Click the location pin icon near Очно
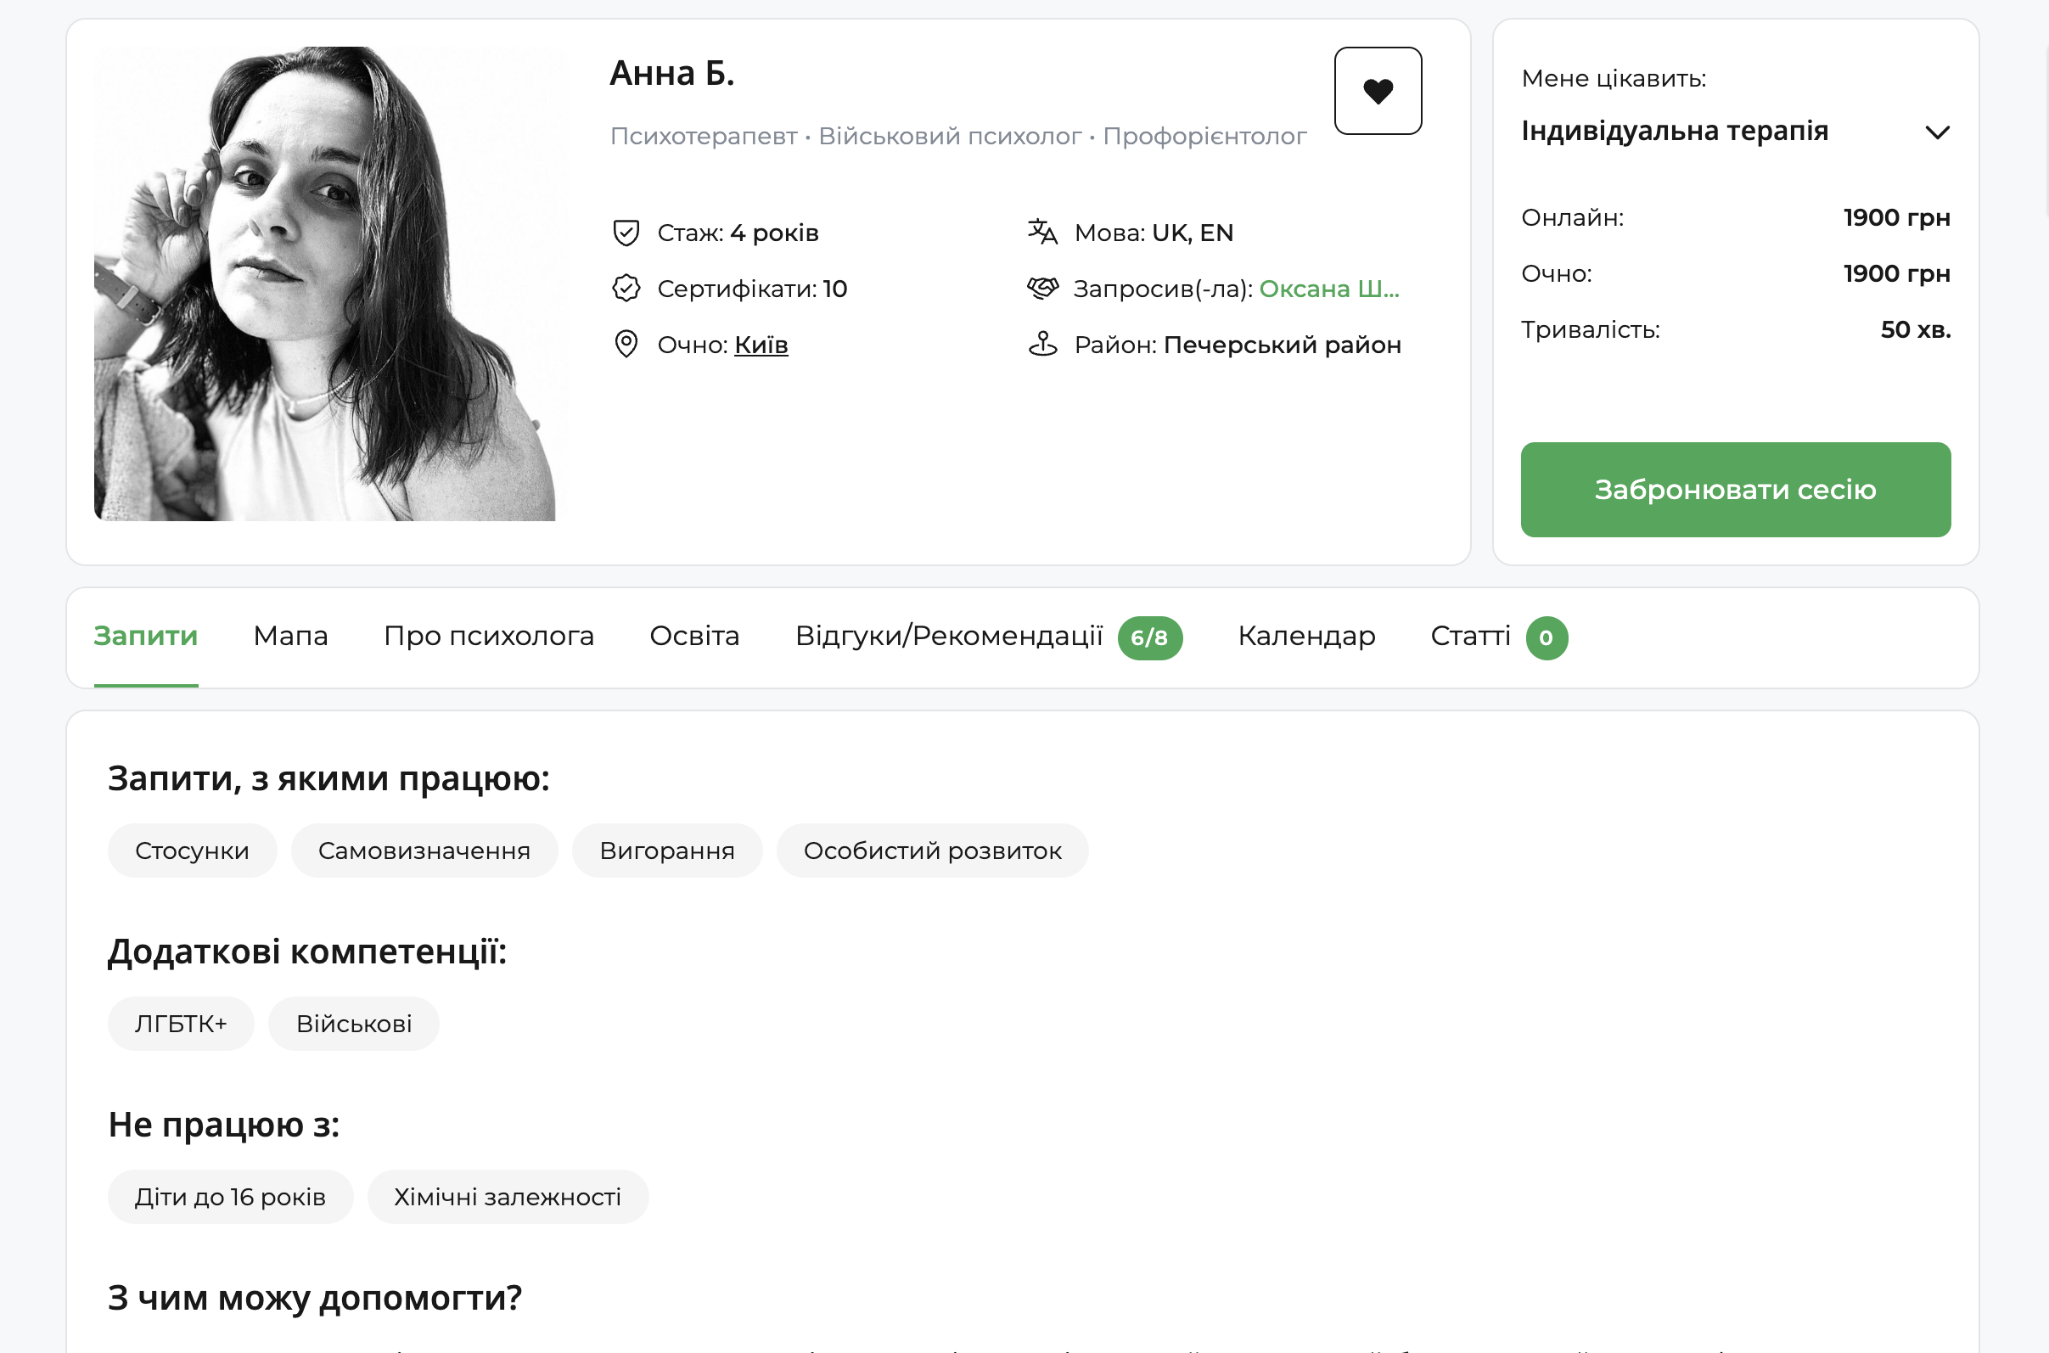Image resolution: width=2049 pixels, height=1353 pixels. tap(626, 345)
